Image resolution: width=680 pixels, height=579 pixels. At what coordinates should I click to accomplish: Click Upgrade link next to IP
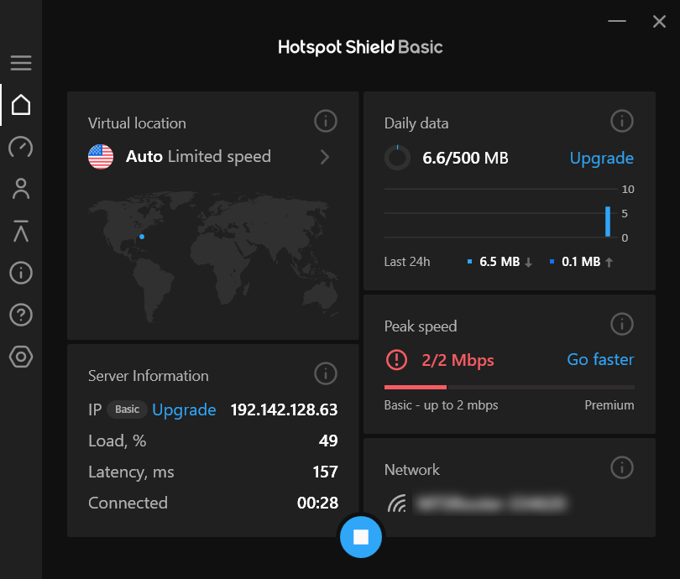(184, 410)
